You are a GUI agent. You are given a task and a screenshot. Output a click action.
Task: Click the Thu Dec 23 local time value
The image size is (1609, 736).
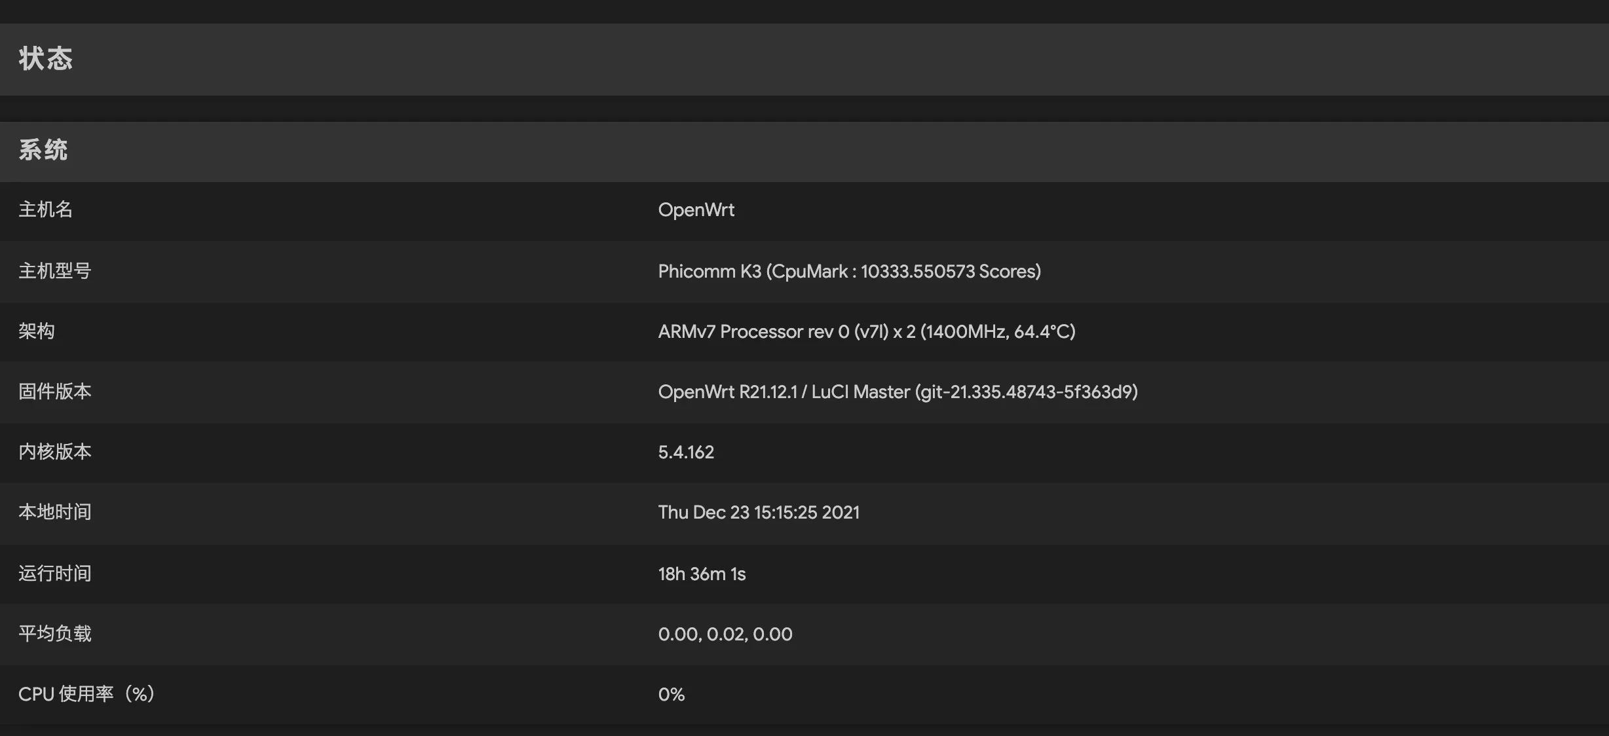coord(759,512)
